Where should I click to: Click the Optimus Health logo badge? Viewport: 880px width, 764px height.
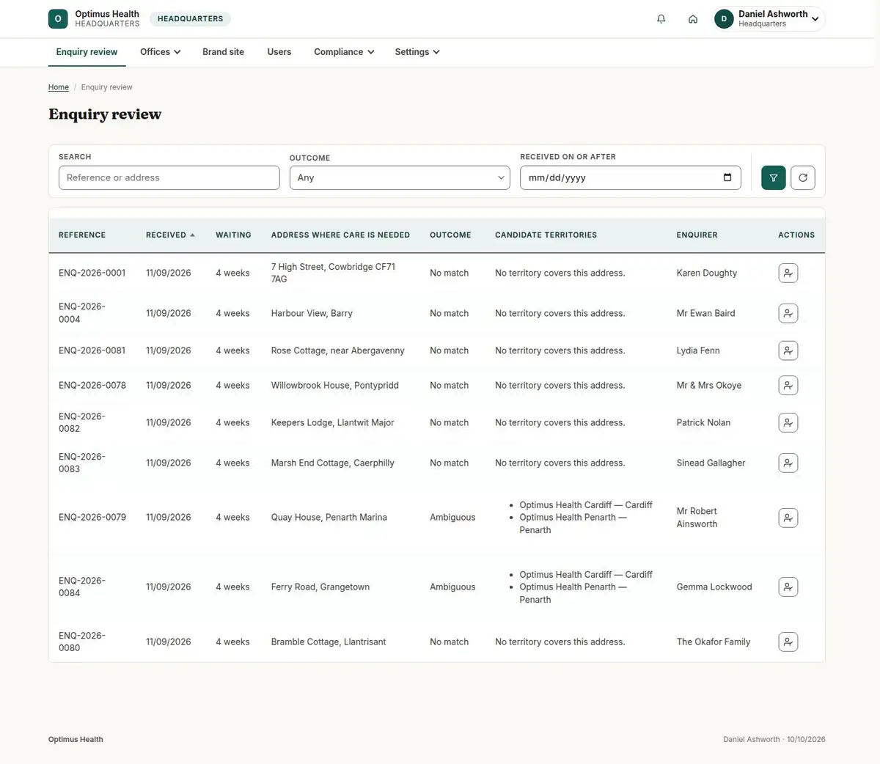[x=58, y=19]
